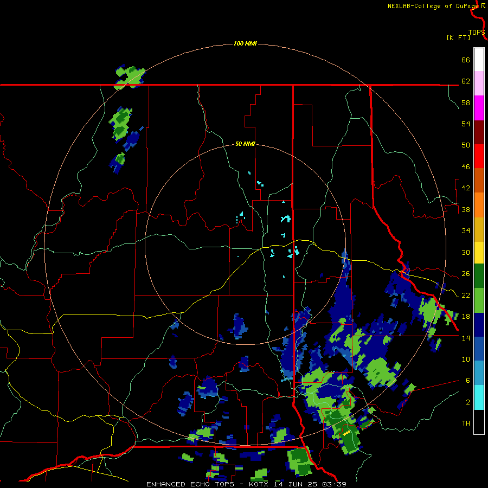Click the "14 JUN 25" date text
This screenshot has height=488, width=488.
[x=296, y=484]
